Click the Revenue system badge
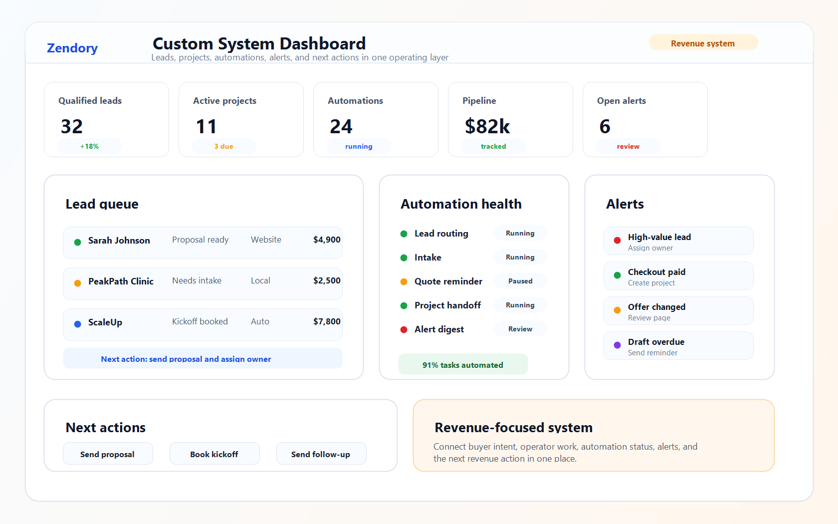This screenshot has height=524, width=838. (703, 43)
